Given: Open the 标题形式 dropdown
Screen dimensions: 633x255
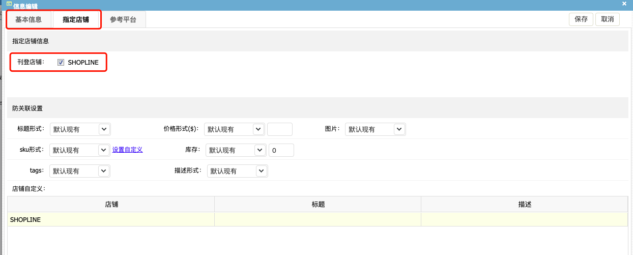Looking at the screenshot, I should point(81,129).
